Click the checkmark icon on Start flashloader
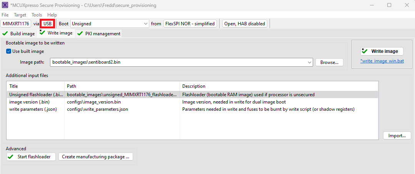 pos(11,157)
